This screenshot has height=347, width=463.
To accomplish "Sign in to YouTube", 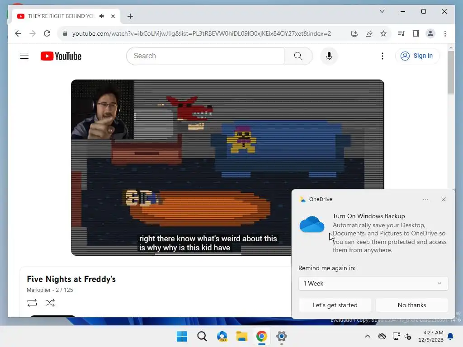I will (417, 56).
